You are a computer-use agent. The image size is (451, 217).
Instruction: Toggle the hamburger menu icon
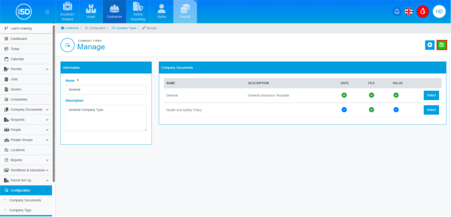pyautogui.click(x=47, y=11)
